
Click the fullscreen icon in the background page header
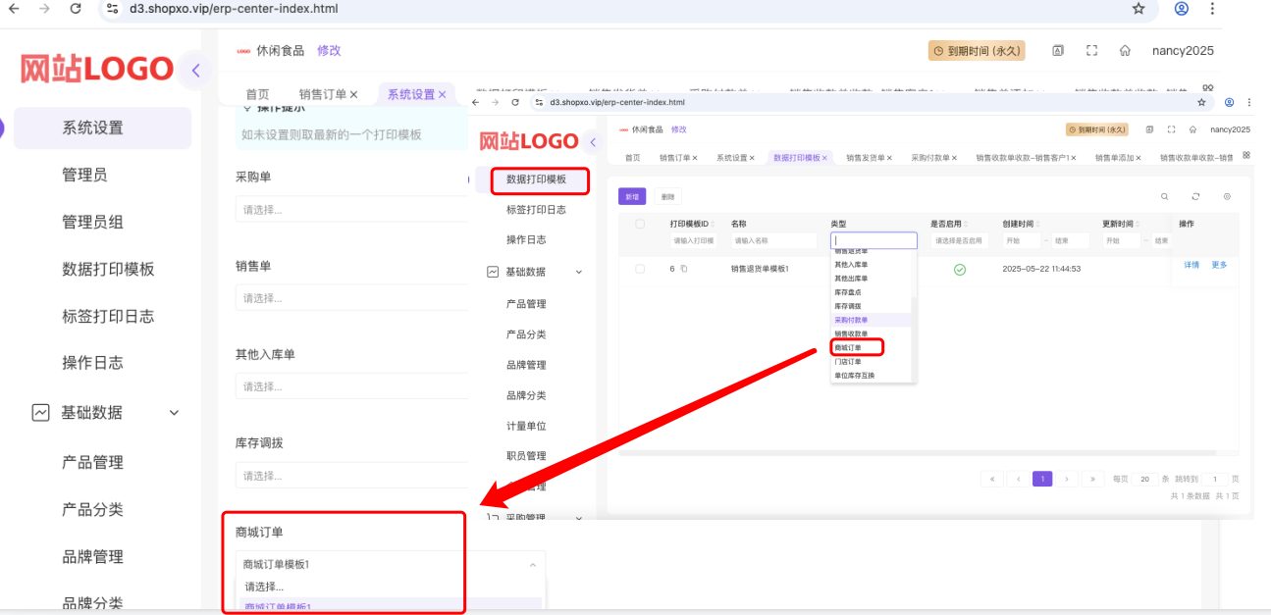[1091, 51]
